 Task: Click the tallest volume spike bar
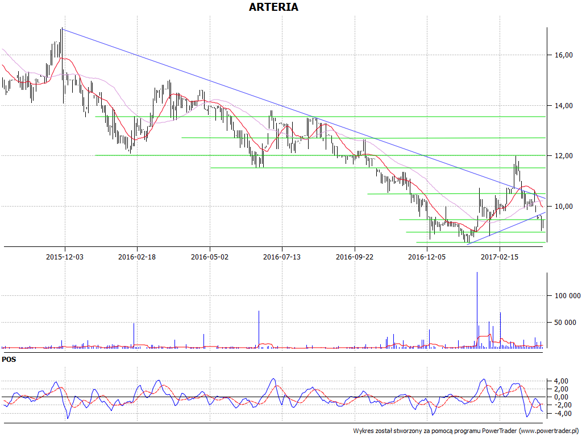tap(477, 310)
